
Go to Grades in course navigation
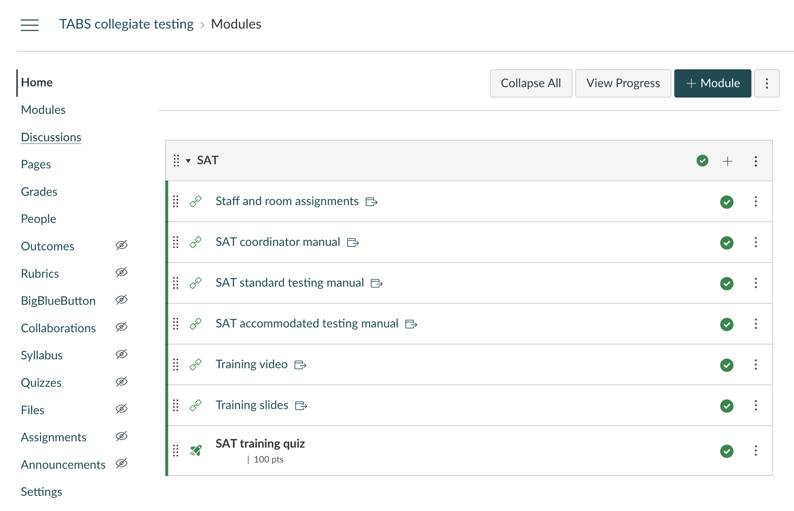click(x=39, y=192)
